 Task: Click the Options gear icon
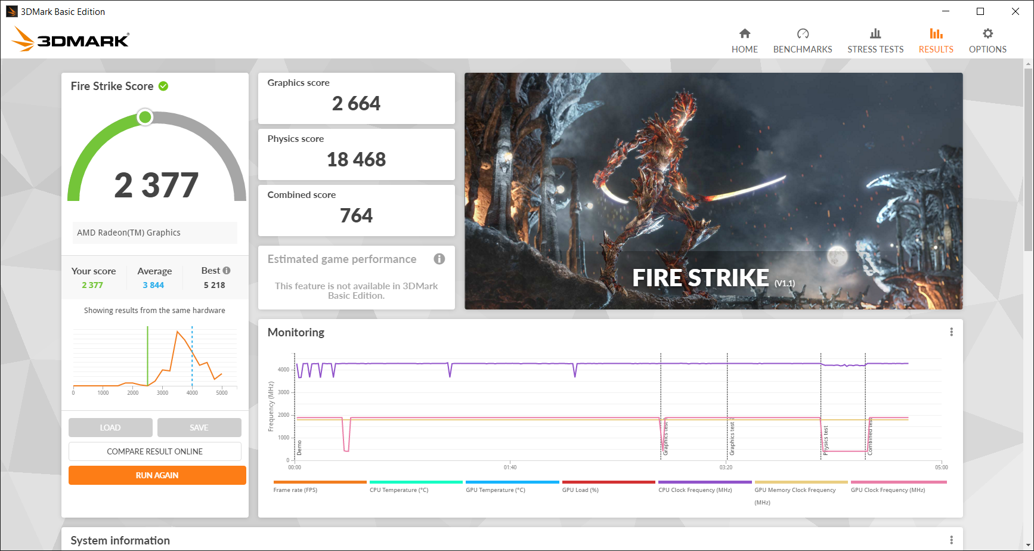[987, 33]
